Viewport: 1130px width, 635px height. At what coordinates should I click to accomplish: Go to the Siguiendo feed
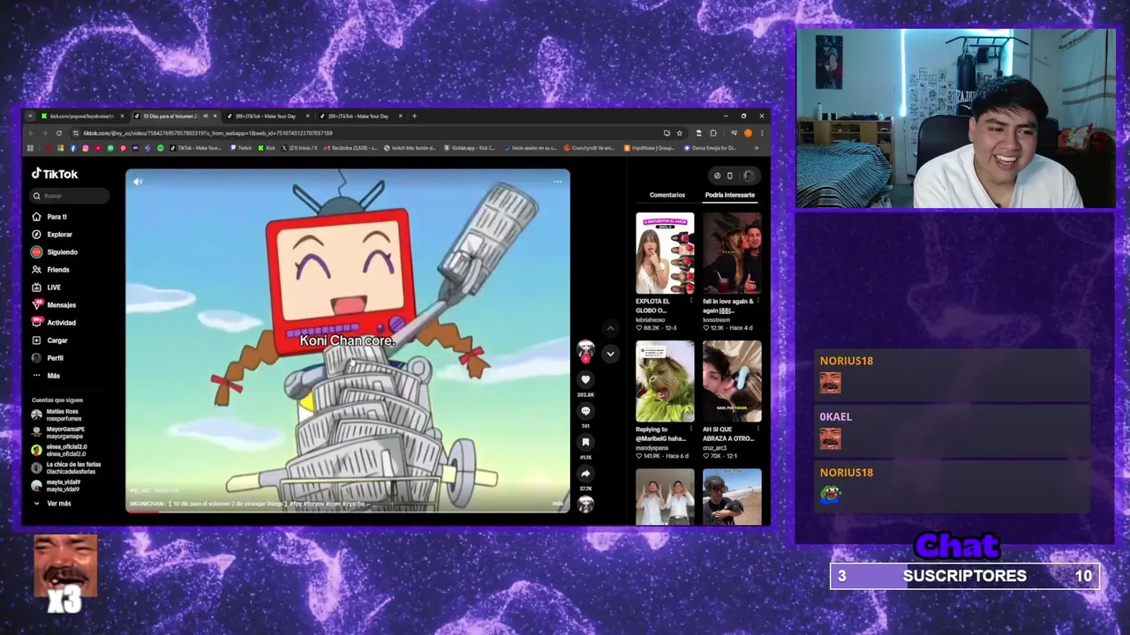55,252
